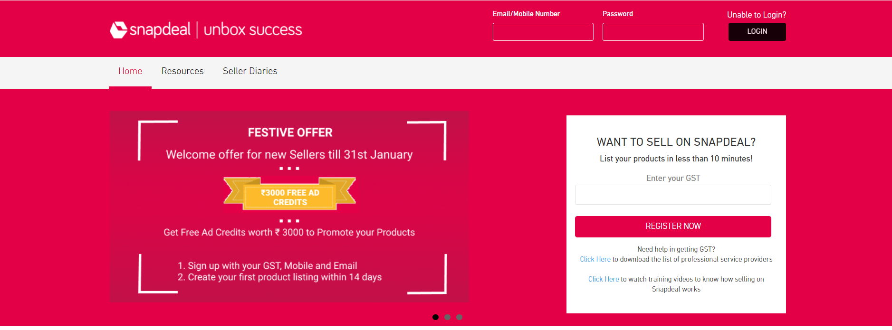Open the Home tab
The image size is (892, 330).
tap(130, 71)
